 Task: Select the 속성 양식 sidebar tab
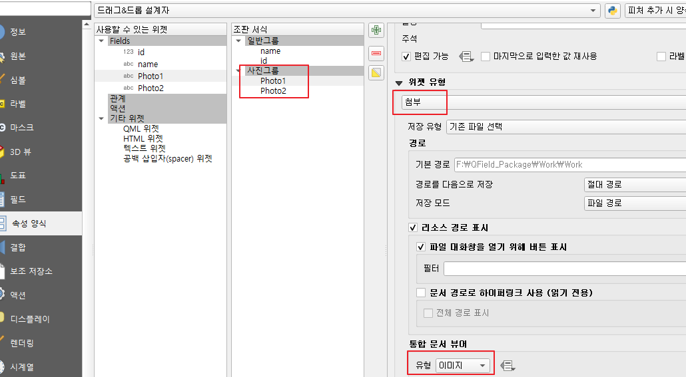point(29,223)
